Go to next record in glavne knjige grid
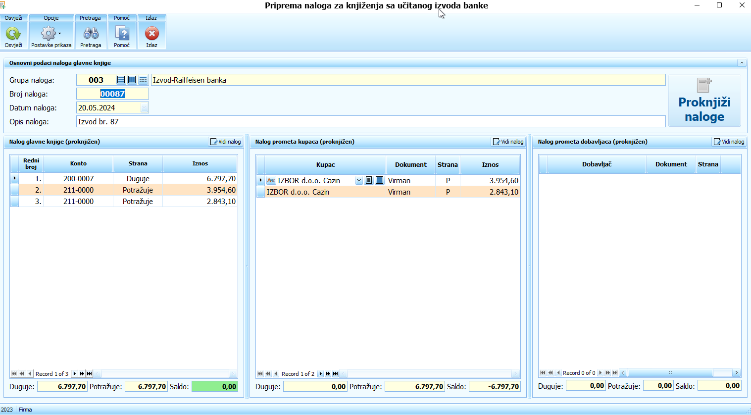Viewport: 751px width, 415px height. click(x=74, y=374)
